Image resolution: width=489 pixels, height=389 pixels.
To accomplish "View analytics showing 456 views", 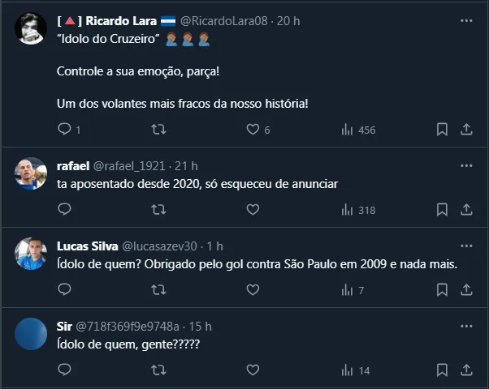I will pyautogui.click(x=357, y=129).
